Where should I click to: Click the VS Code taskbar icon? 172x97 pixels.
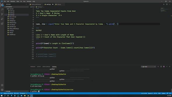[32, 96]
